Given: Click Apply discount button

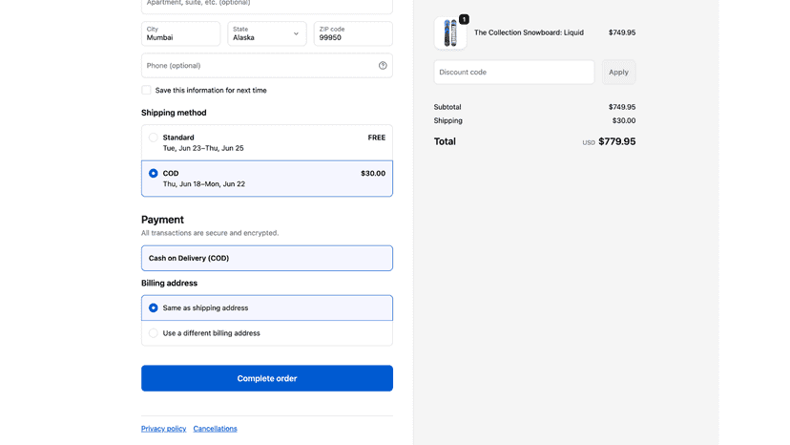Looking at the screenshot, I should [x=618, y=73].
